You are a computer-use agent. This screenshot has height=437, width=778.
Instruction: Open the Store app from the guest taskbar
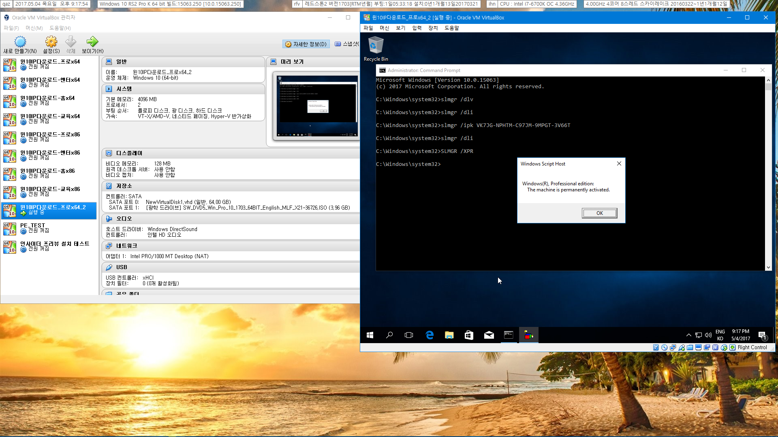[x=469, y=335]
